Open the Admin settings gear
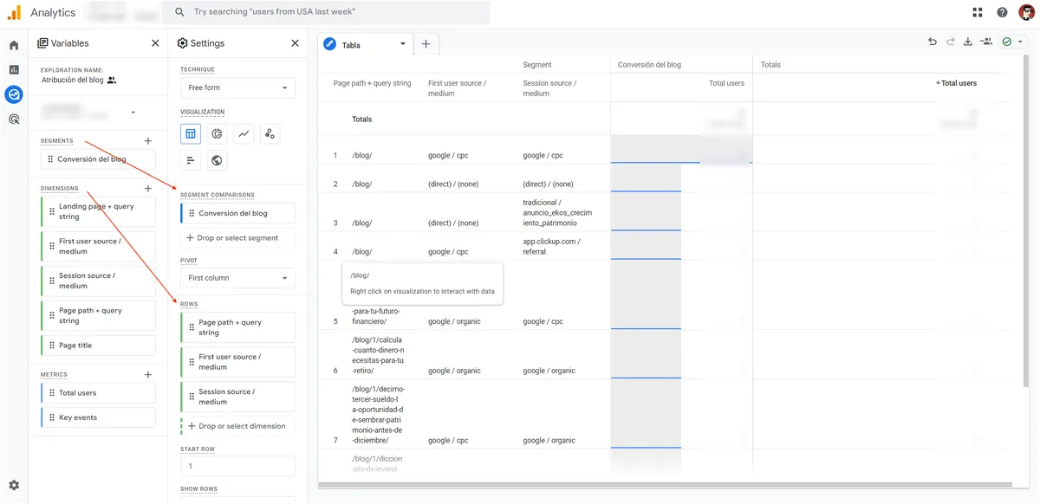This screenshot has height=504, width=1040. click(14, 485)
